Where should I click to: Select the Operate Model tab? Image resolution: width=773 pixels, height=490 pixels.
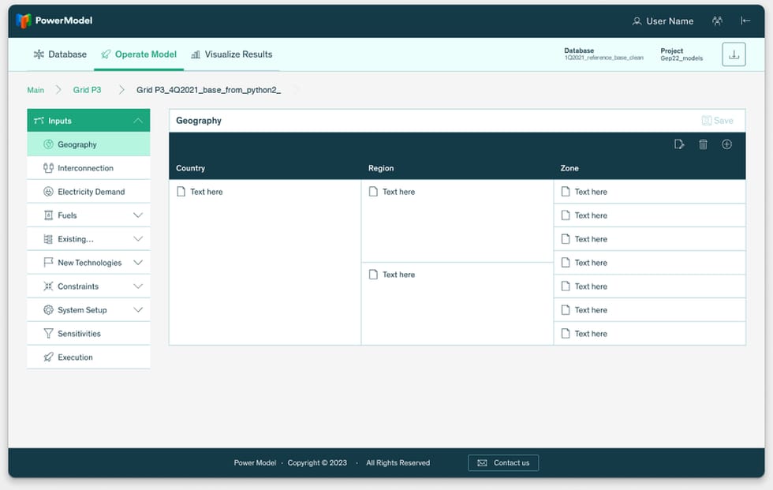[139, 54]
